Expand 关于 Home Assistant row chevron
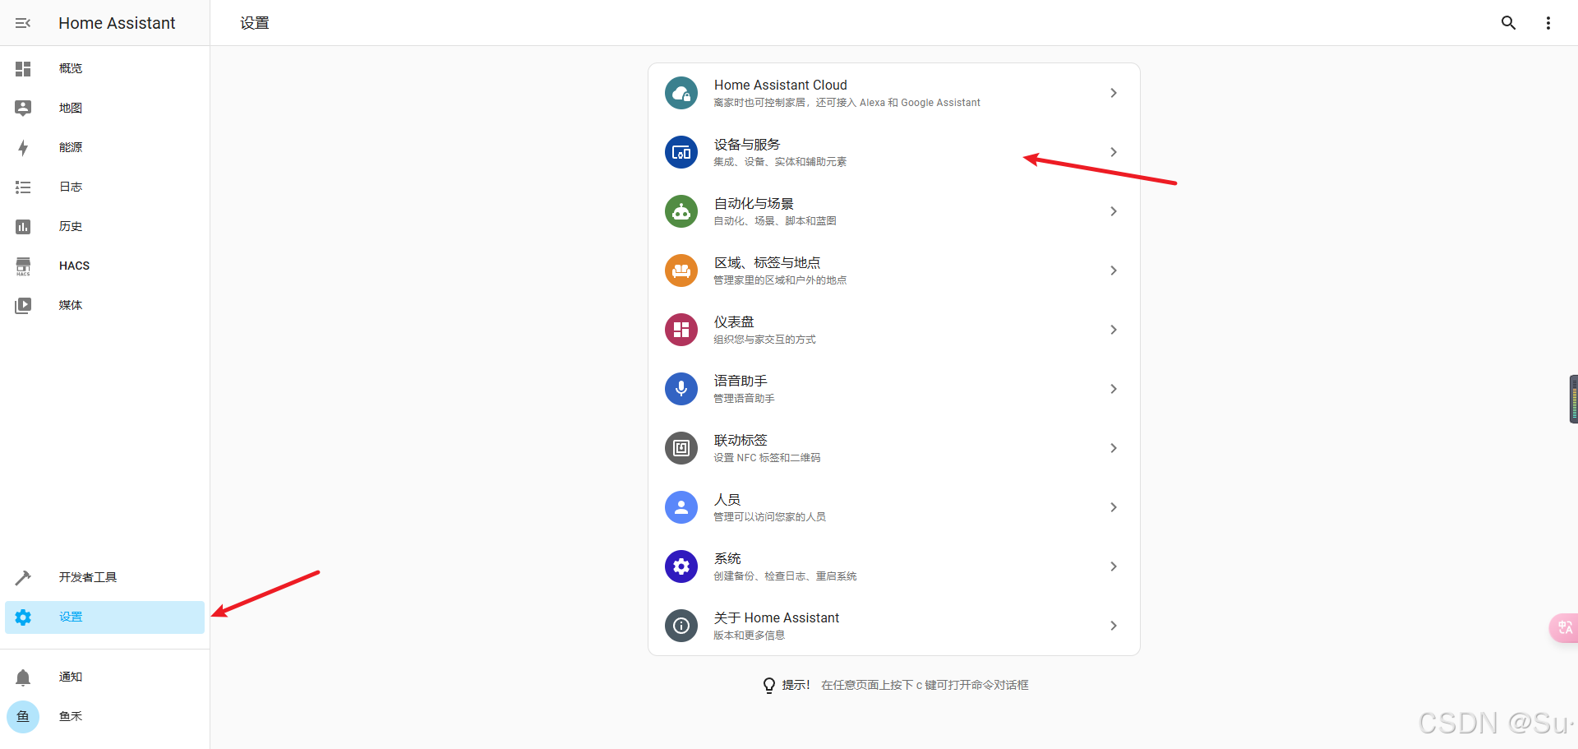Image resolution: width=1578 pixels, height=749 pixels. click(1114, 626)
